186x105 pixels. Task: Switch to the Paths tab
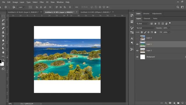click(x=155, y=19)
